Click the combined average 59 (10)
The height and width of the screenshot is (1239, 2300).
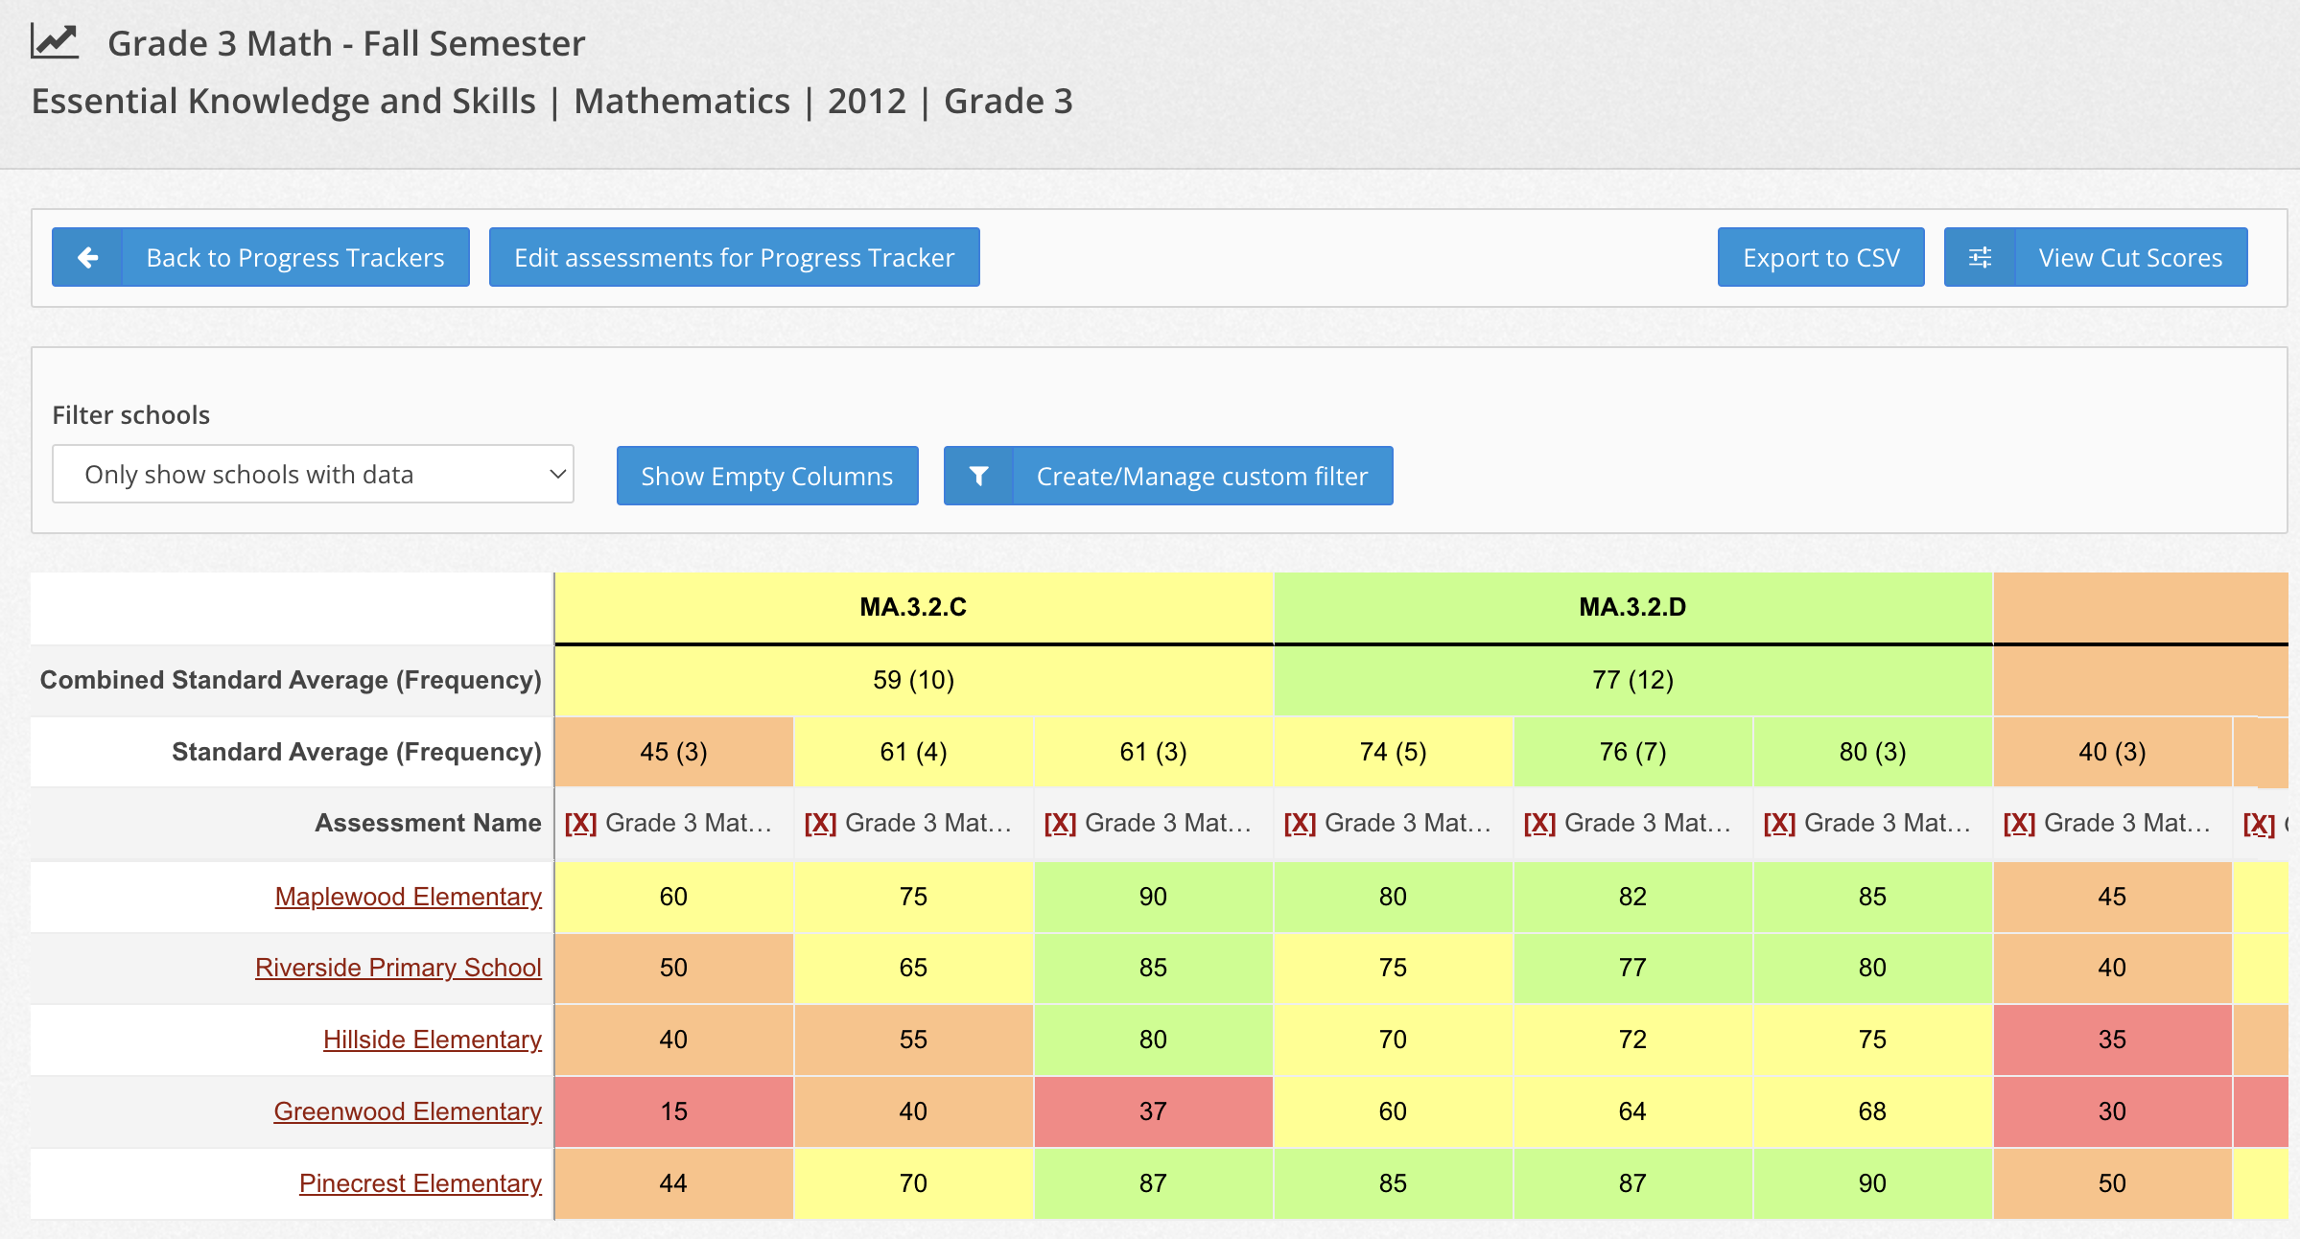[x=914, y=680]
